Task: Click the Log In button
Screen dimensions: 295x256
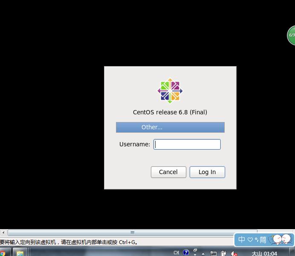Action: [207, 172]
